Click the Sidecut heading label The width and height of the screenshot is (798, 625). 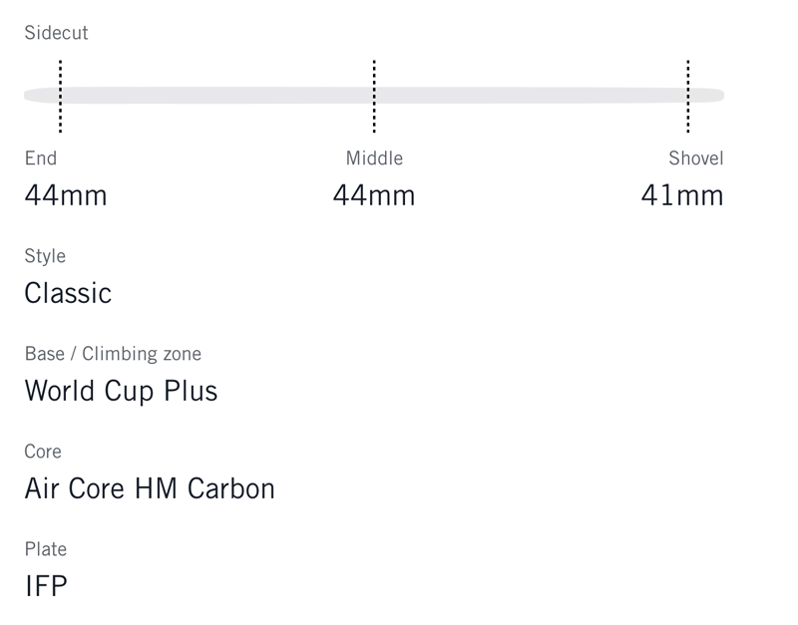coord(56,33)
